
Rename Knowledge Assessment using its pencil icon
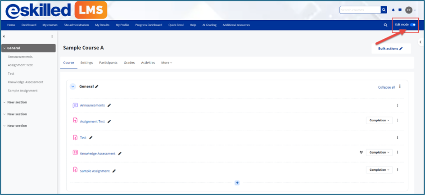click(x=120, y=154)
